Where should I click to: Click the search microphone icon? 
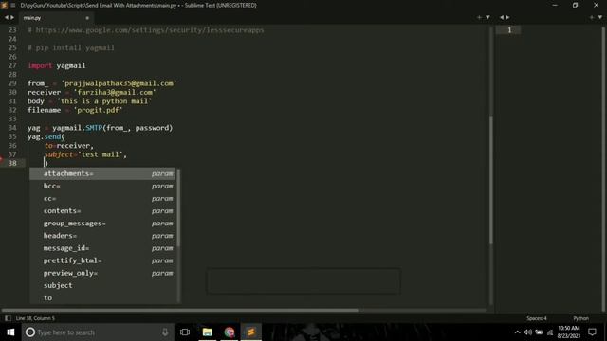[x=165, y=332]
